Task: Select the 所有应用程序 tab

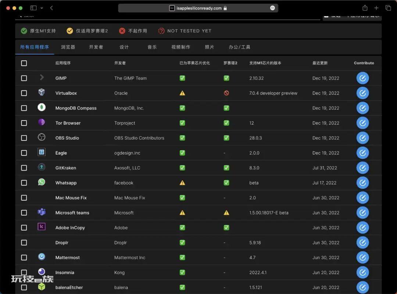Action: [35, 47]
